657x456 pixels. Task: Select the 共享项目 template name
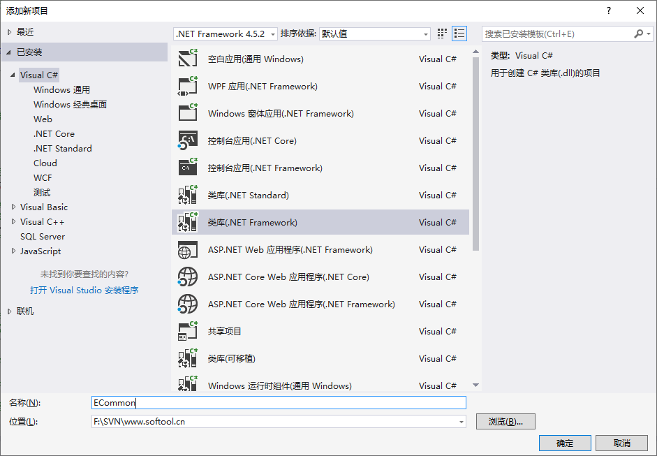point(225,332)
